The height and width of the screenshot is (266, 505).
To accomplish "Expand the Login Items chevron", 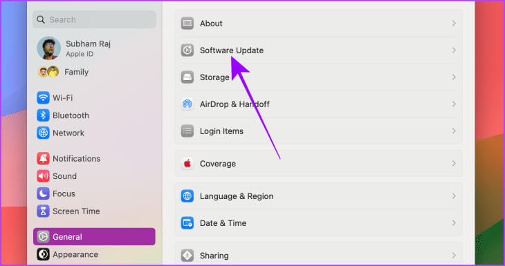I will pos(454,131).
